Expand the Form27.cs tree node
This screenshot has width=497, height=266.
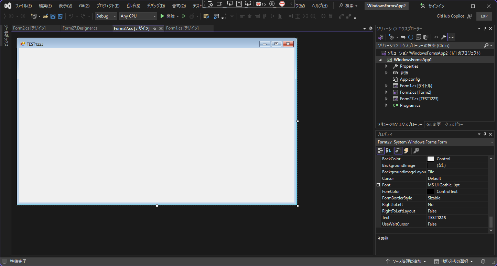coord(386,99)
